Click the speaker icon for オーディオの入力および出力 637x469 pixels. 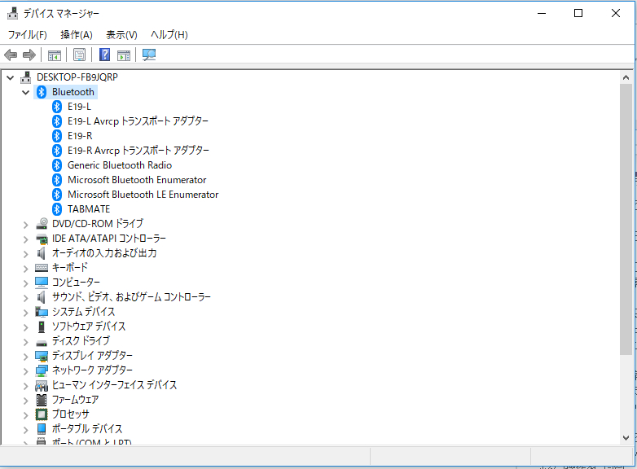tap(42, 253)
